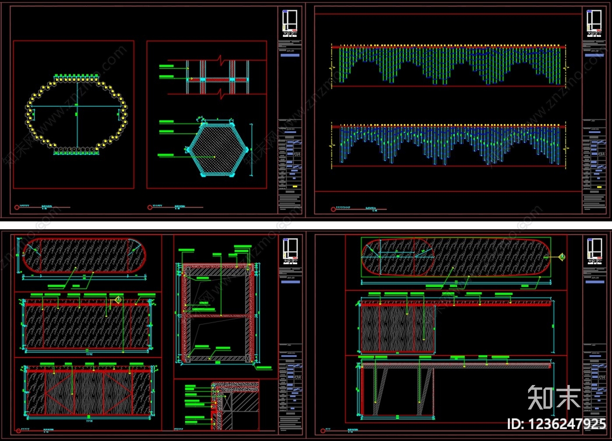Select the hexagon section detail drawing
The width and height of the screenshot is (612, 441).
pyautogui.click(x=217, y=148)
